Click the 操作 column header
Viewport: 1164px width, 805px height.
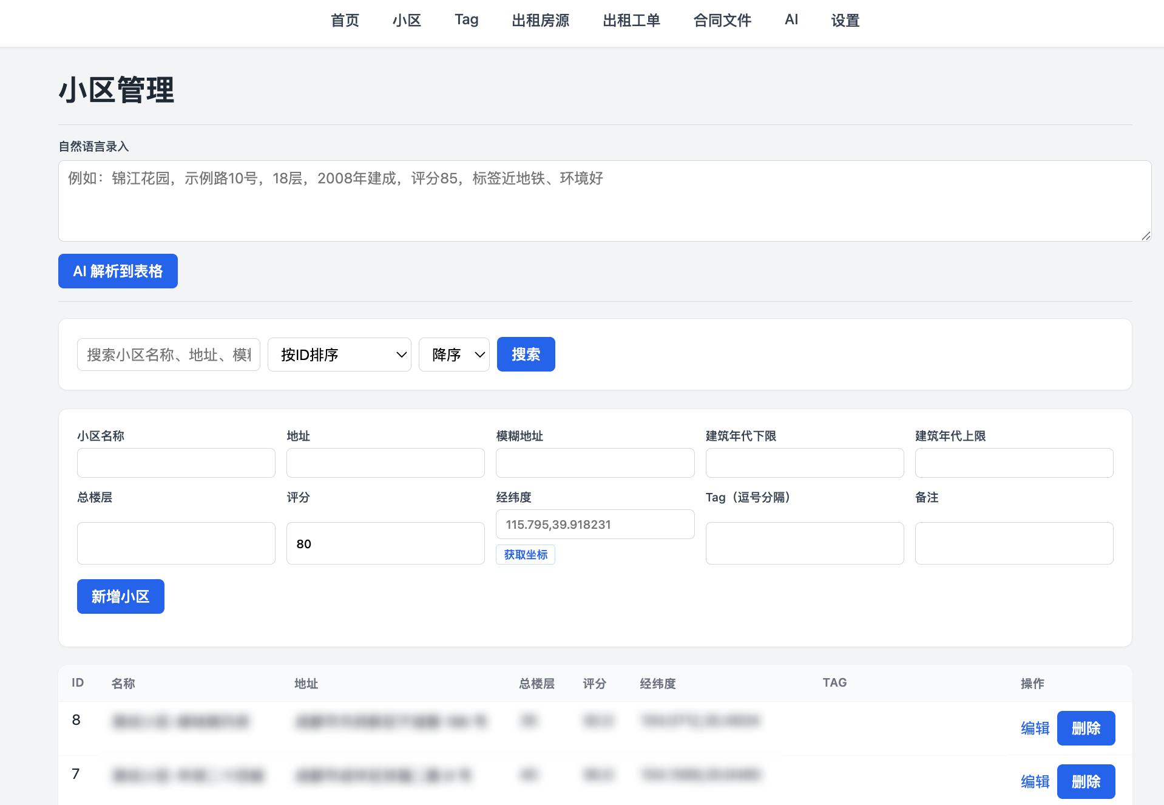pyautogui.click(x=1032, y=684)
